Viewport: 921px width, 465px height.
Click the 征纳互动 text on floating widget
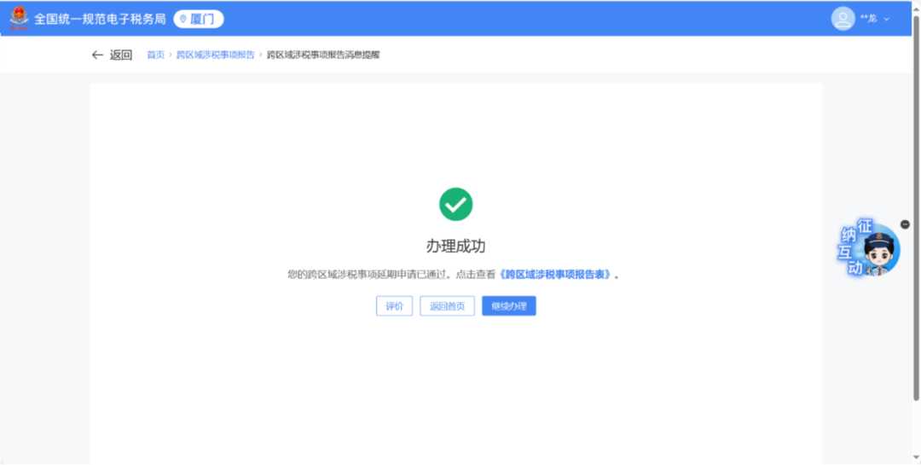click(853, 247)
